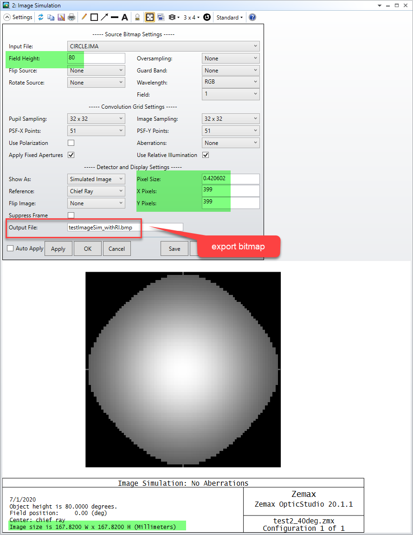Toggle the Use Relative Illumination checkbox
This screenshot has height=535, width=413.
(206, 155)
